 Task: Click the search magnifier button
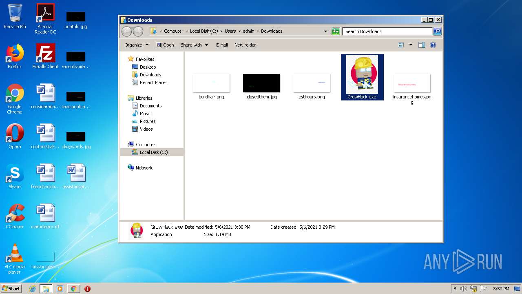coord(437,31)
